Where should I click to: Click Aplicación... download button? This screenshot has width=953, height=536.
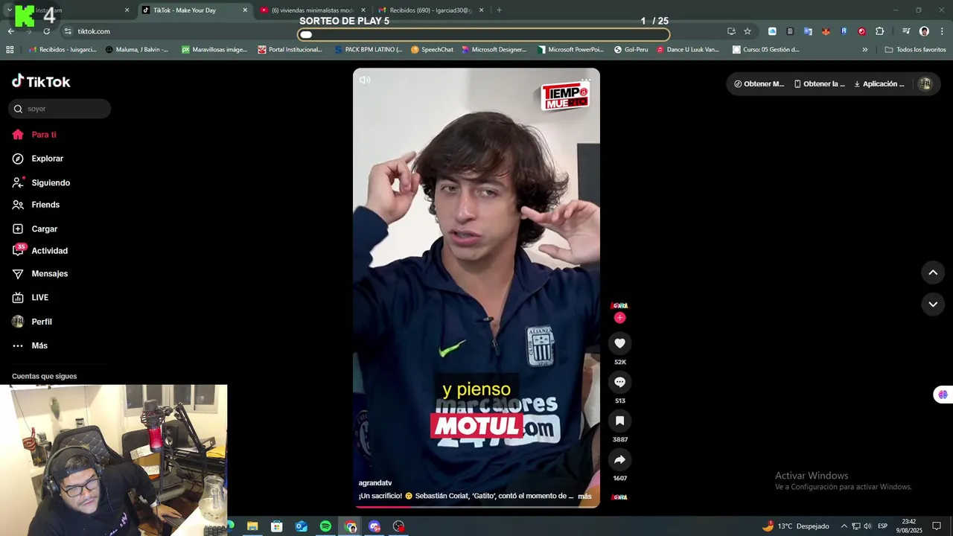(879, 84)
